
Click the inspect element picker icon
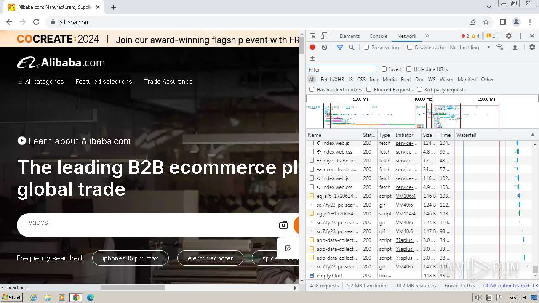[312, 36]
